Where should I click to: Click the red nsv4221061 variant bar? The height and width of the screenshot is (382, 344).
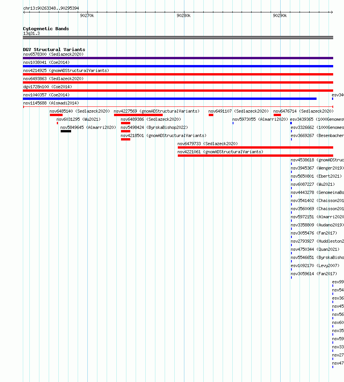pos(255,156)
